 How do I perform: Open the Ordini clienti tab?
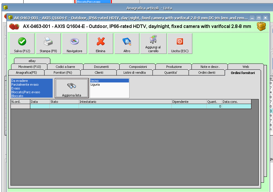[x=207, y=73]
